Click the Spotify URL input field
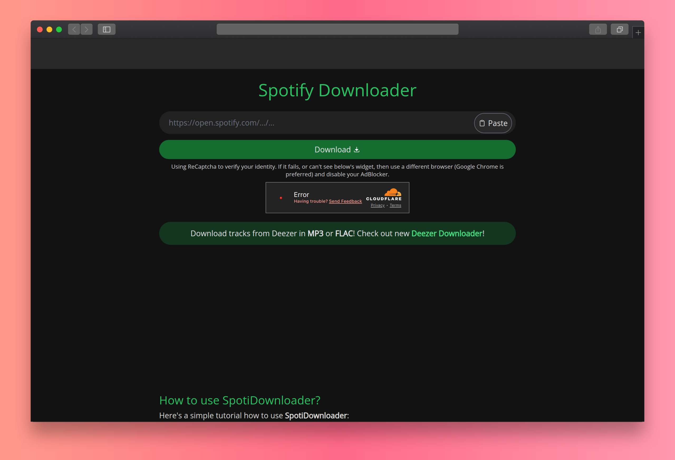 click(x=291, y=123)
